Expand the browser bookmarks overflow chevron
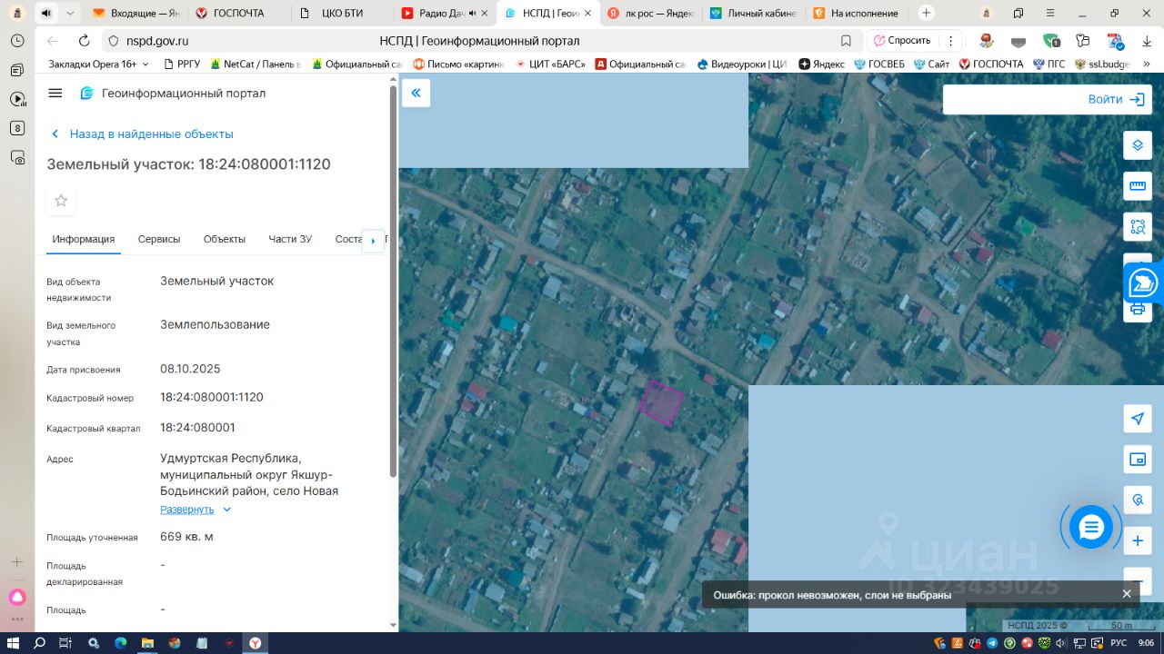Image resolution: width=1164 pixels, height=654 pixels. point(1146,64)
